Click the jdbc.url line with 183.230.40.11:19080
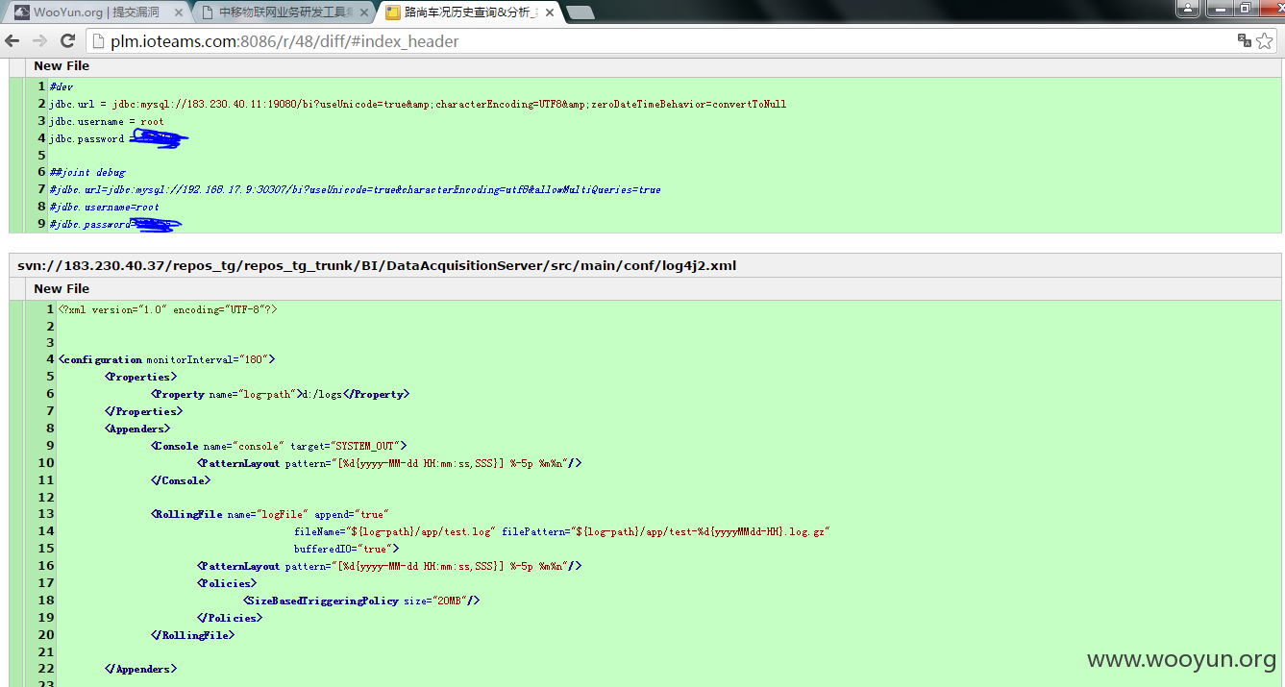The height and width of the screenshot is (687, 1285). click(418, 104)
